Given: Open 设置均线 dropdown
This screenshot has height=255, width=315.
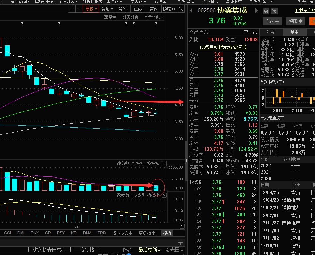Looking at the screenshot, I should [x=154, y=17].
